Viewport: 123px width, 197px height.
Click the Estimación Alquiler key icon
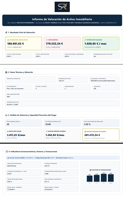(85, 40)
